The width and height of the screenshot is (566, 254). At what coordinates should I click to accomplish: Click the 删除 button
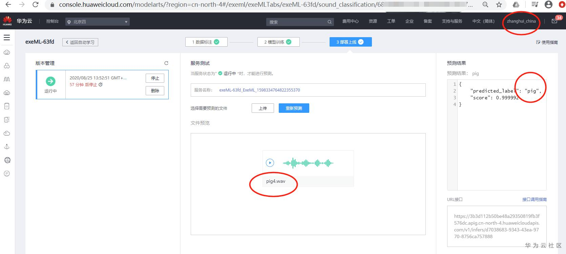(155, 91)
